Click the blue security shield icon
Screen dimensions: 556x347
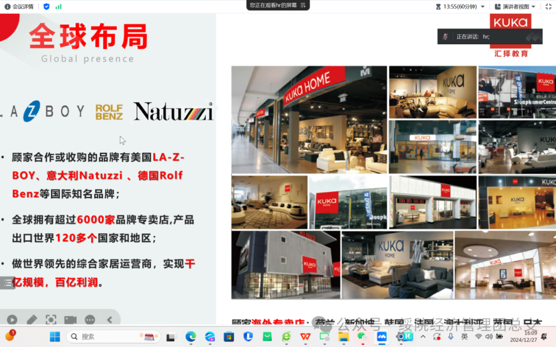tap(47, 7)
